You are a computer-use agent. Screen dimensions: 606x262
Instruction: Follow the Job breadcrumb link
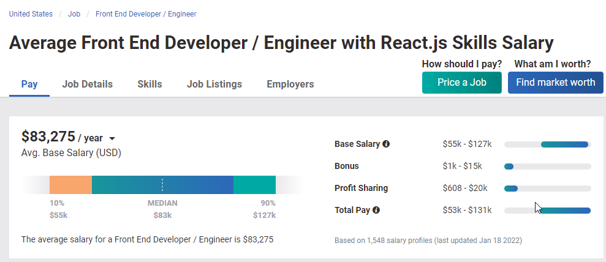(74, 14)
